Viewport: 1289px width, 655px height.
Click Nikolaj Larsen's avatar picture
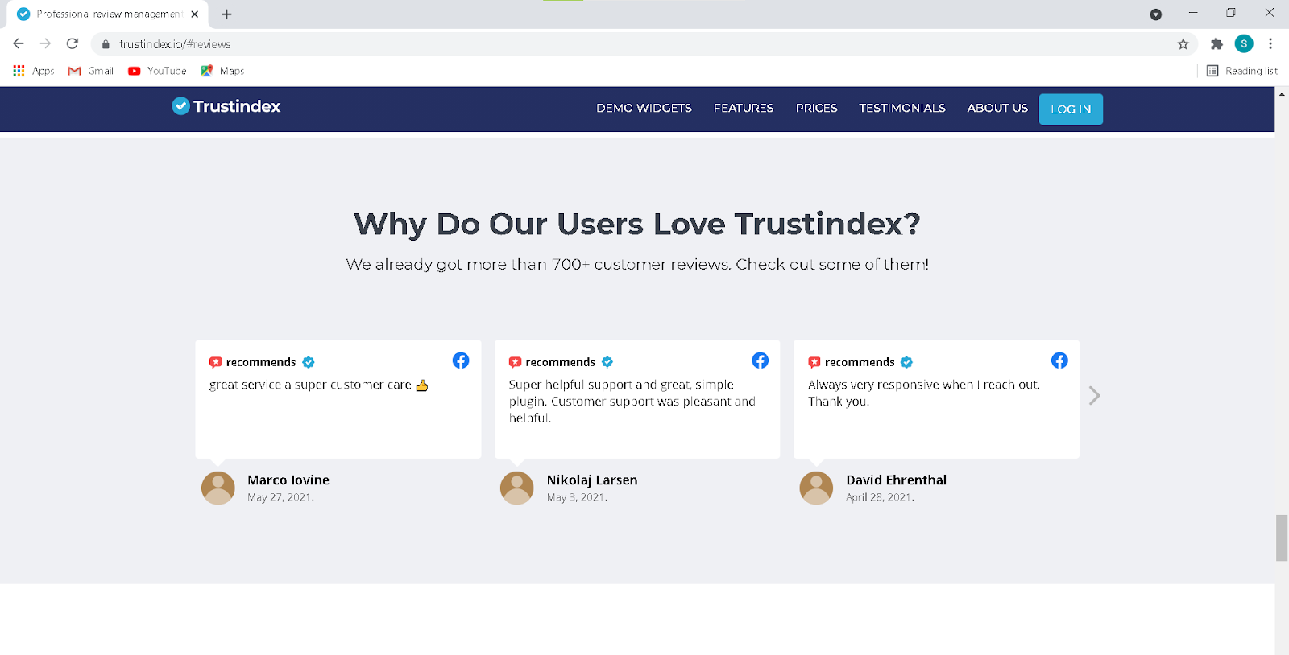pyautogui.click(x=517, y=488)
